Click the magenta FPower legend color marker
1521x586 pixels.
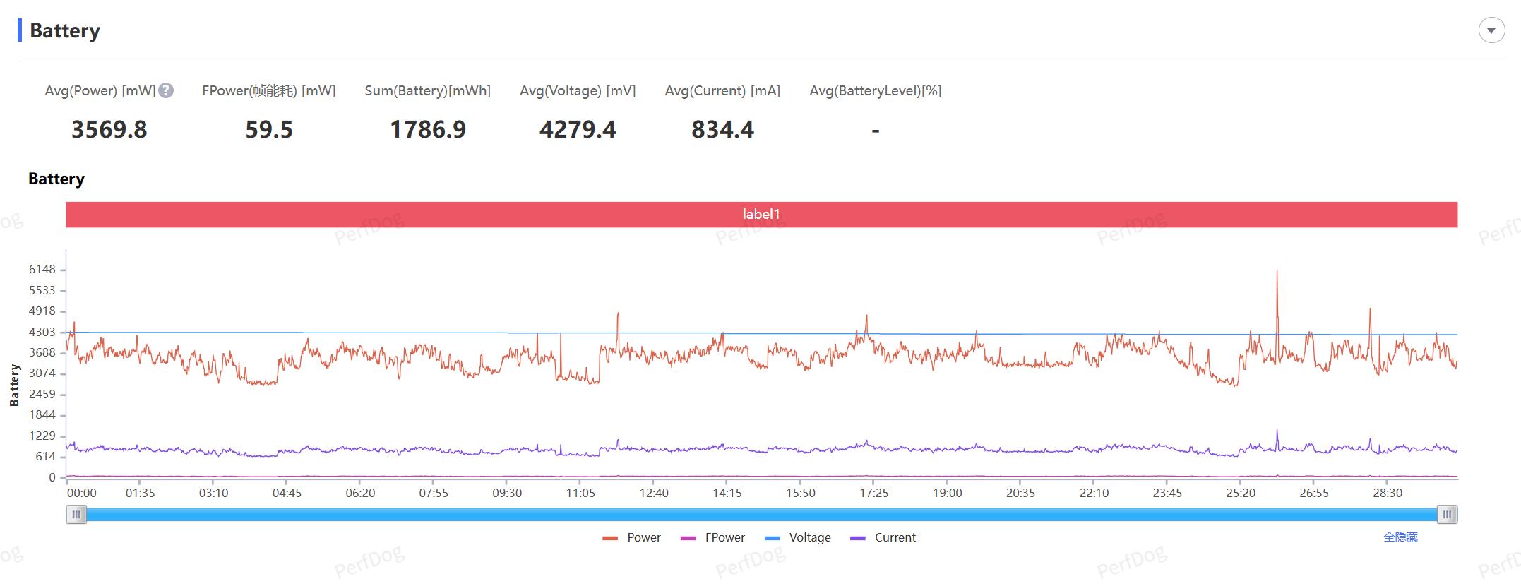pyautogui.click(x=688, y=538)
